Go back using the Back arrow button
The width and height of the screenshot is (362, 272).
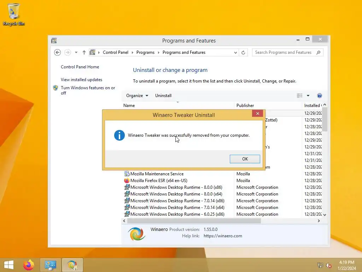(x=58, y=52)
